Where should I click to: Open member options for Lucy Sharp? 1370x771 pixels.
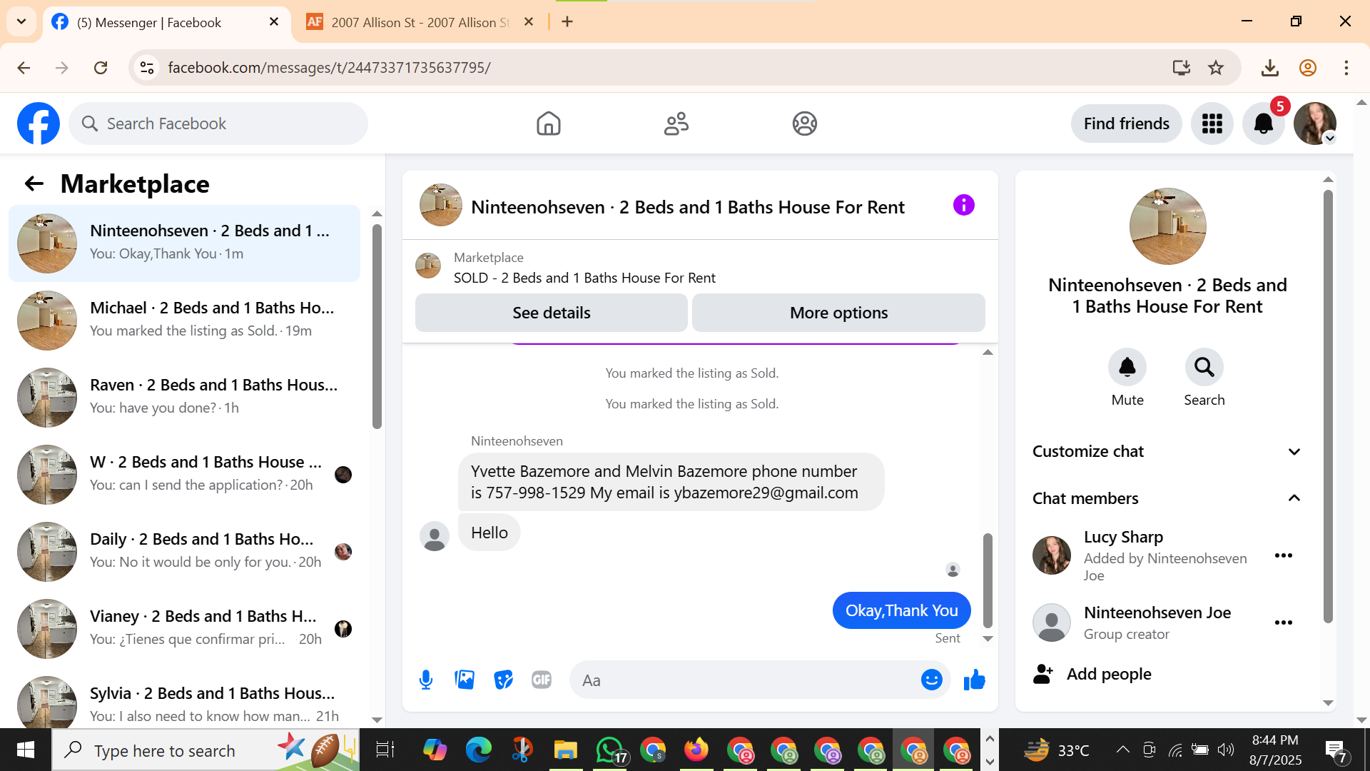(1284, 555)
